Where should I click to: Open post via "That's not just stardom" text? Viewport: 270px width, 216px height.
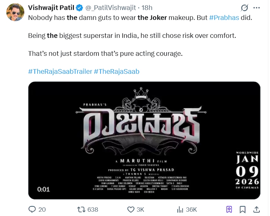105,53
